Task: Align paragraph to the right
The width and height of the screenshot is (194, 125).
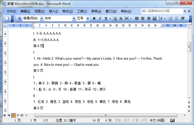Action: click(149, 19)
